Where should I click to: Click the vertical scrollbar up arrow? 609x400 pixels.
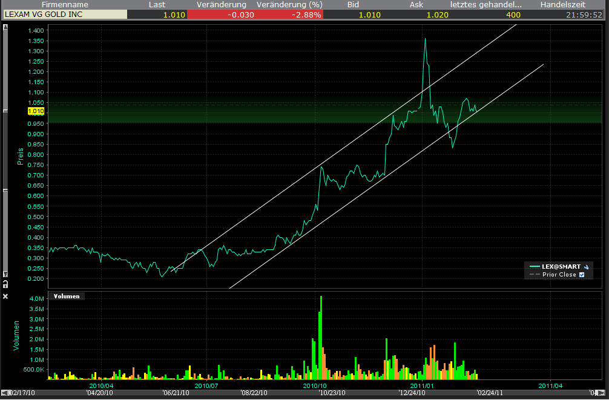pyautogui.click(x=5, y=28)
